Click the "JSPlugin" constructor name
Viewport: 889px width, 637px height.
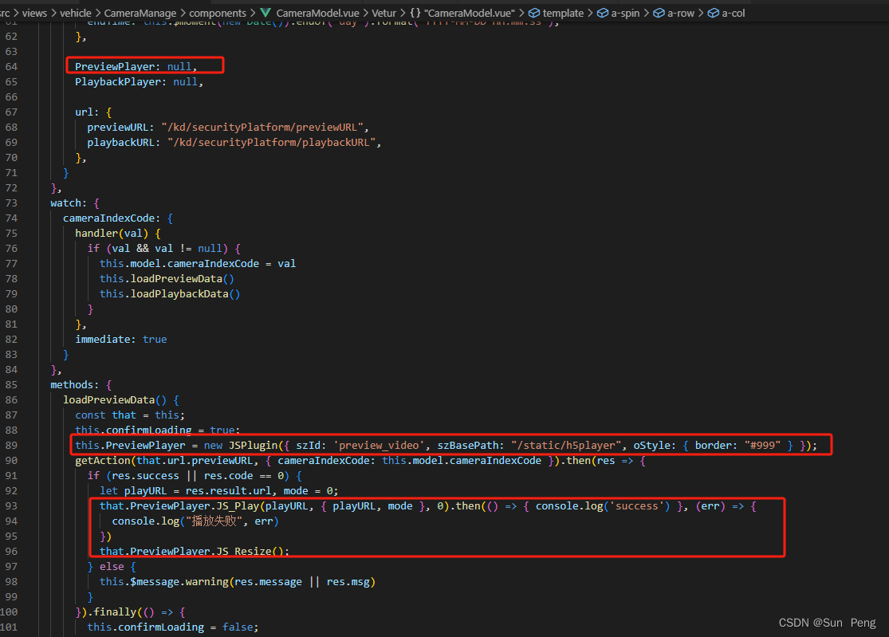click(253, 446)
